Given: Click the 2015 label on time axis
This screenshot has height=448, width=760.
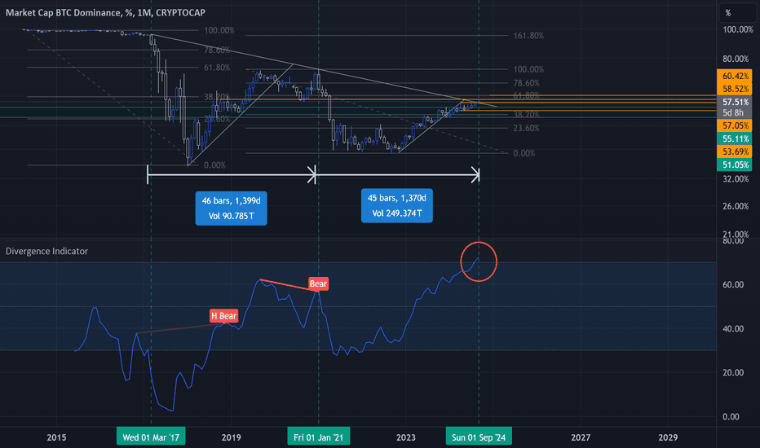Looking at the screenshot, I should 56,437.
